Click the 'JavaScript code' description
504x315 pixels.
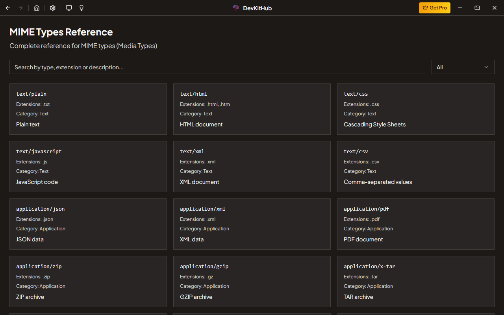click(37, 182)
